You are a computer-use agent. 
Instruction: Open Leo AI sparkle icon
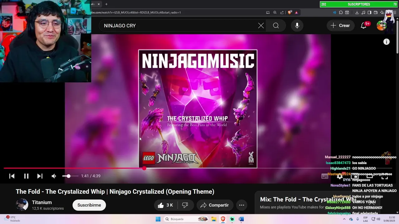[x=382, y=12]
